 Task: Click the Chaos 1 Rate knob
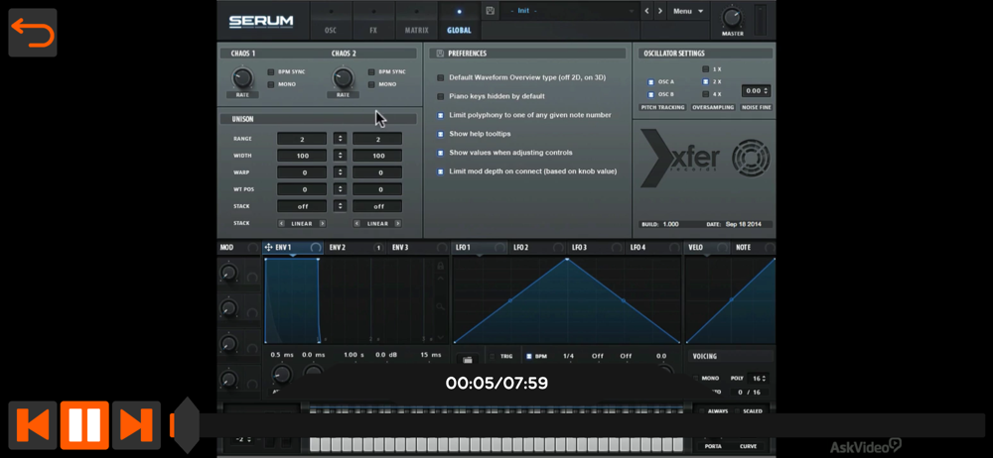tap(242, 78)
